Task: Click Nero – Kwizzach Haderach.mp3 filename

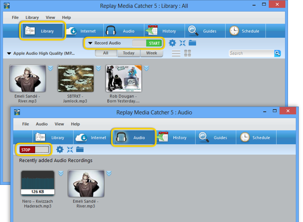Action: [37, 204]
